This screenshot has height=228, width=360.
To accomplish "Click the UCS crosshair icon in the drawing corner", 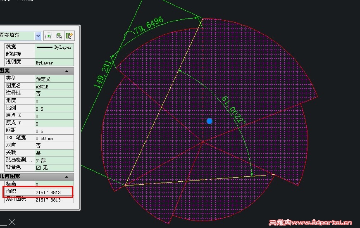I will tap(12, 222).
